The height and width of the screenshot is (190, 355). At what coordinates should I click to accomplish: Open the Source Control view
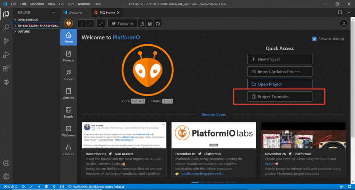tap(6, 41)
